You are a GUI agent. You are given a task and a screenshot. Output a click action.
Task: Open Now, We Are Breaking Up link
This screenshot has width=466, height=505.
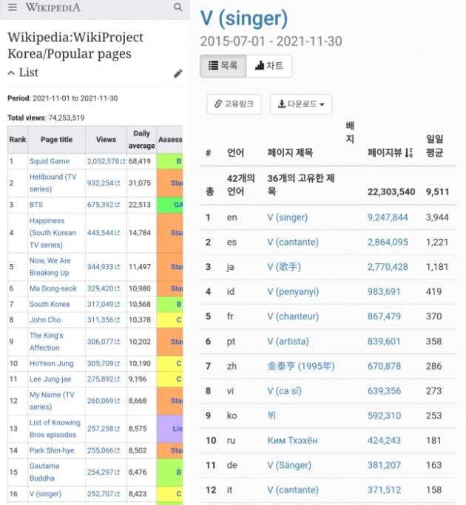[50, 266]
